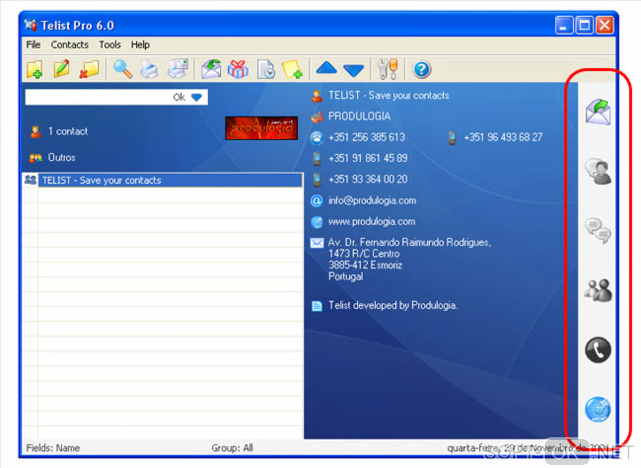Minimize the Telist Pro window
The height and width of the screenshot is (468, 641).
coord(564,25)
